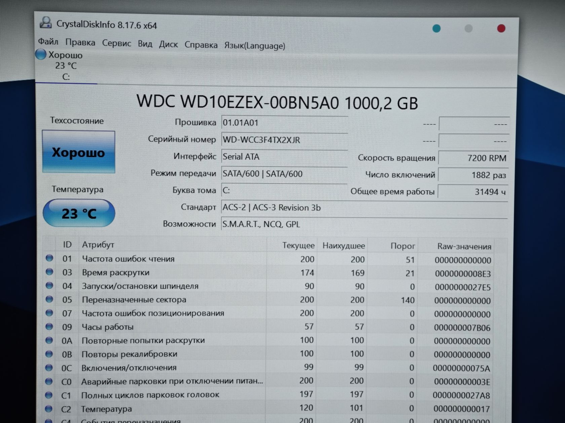
Task: Select the C: disk tab with Хорошо status
Action: click(x=66, y=66)
